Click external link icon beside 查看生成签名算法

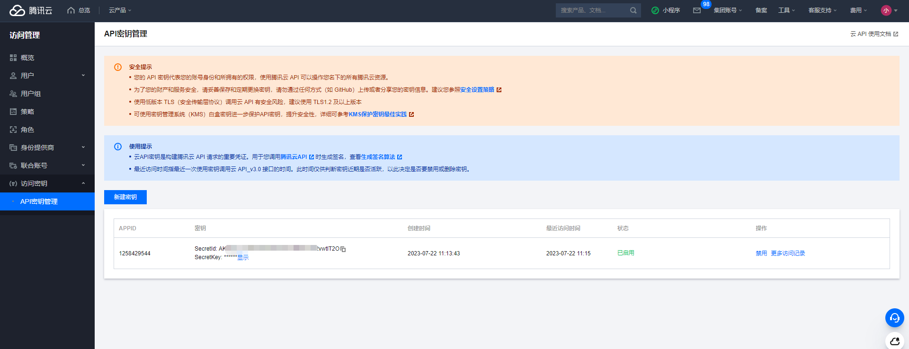pyautogui.click(x=400, y=157)
